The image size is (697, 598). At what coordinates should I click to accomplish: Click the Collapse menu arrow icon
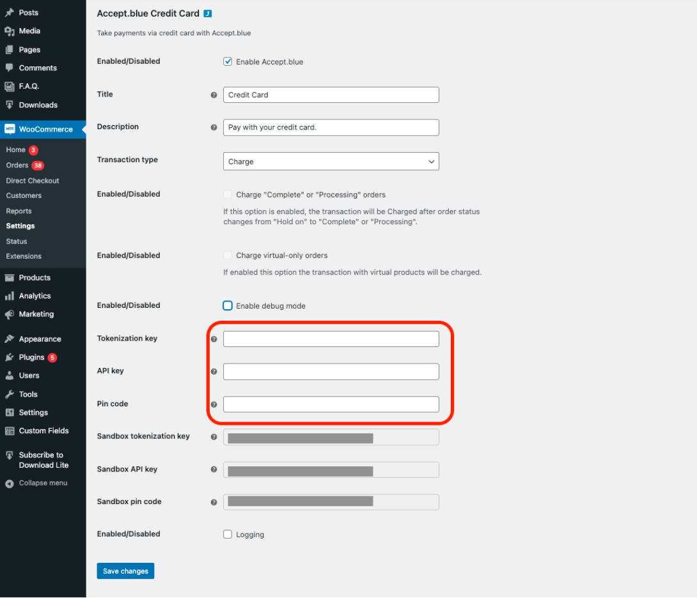pyautogui.click(x=10, y=484)
